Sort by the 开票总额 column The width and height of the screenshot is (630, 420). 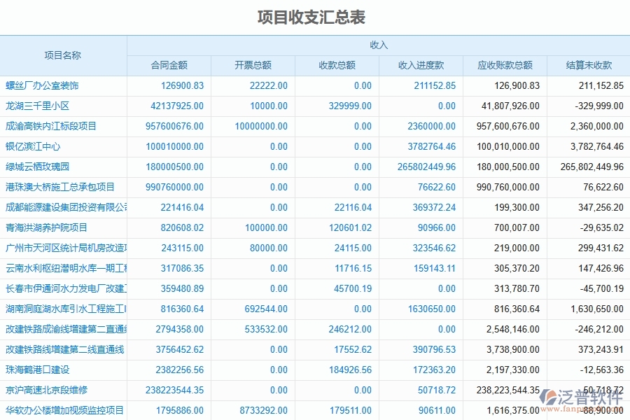[x=252, y=65]
